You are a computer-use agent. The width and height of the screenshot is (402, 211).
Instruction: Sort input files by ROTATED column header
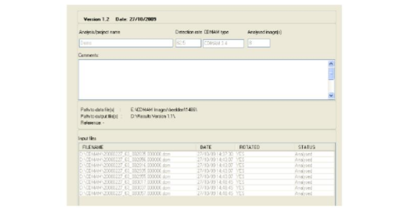click(x=265, y=147)
